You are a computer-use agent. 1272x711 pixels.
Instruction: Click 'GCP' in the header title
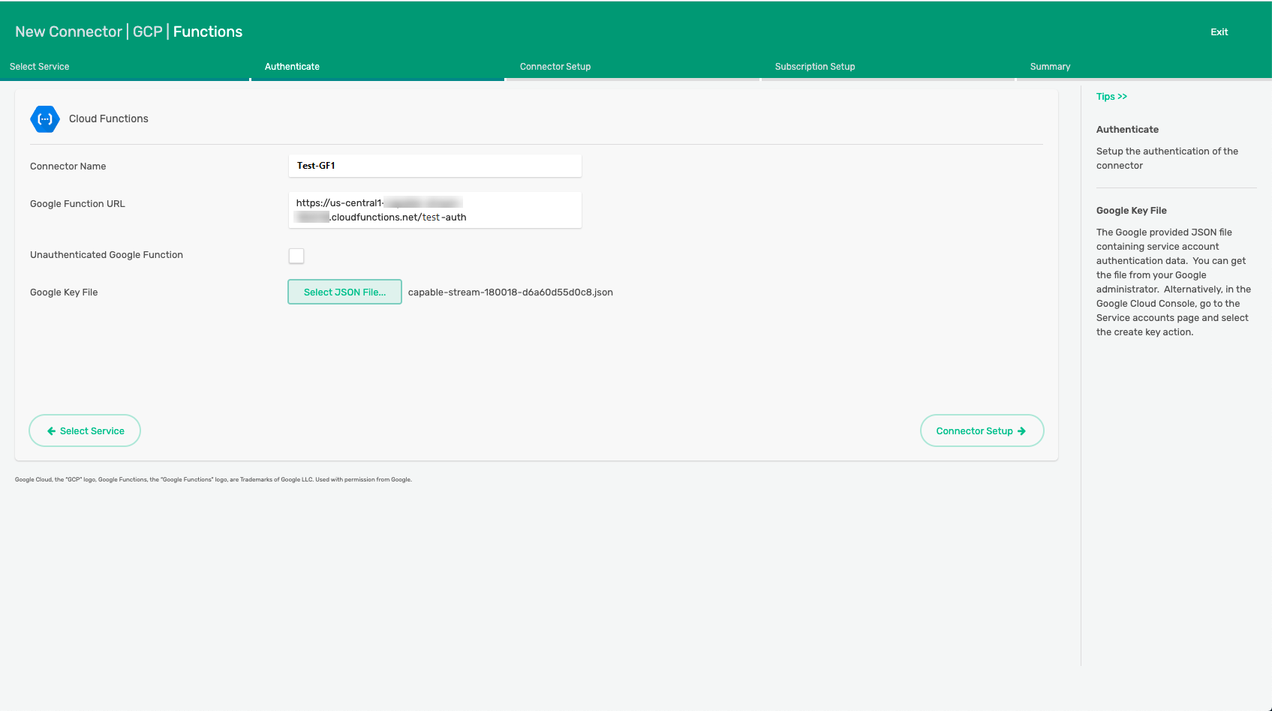point(148,32)
